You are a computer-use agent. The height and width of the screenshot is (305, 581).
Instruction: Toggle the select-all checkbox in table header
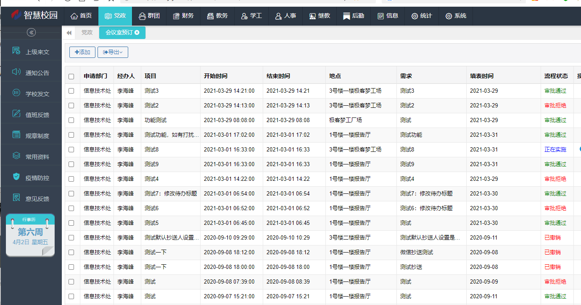tap(71, 76)
